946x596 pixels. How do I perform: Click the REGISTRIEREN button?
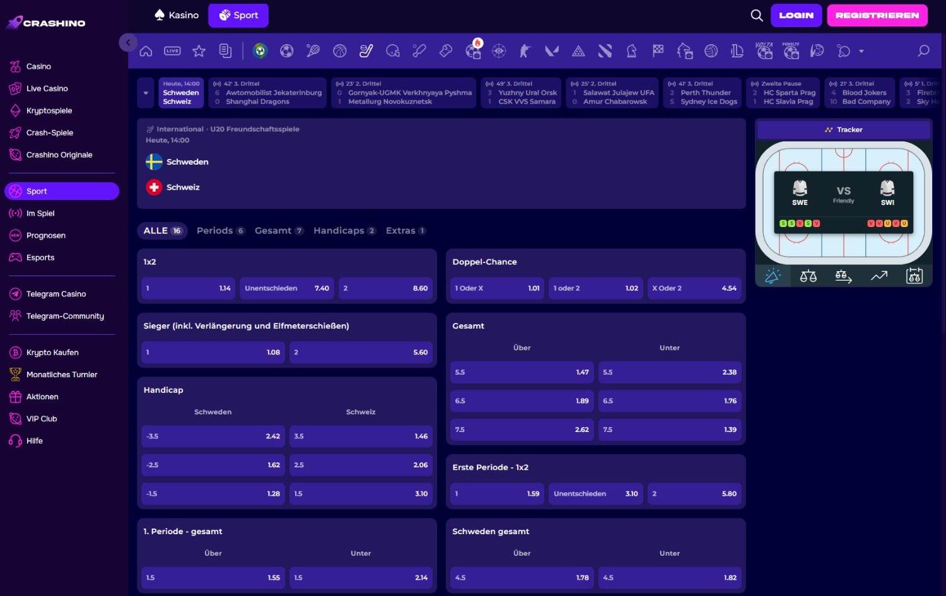click(877, 15)
